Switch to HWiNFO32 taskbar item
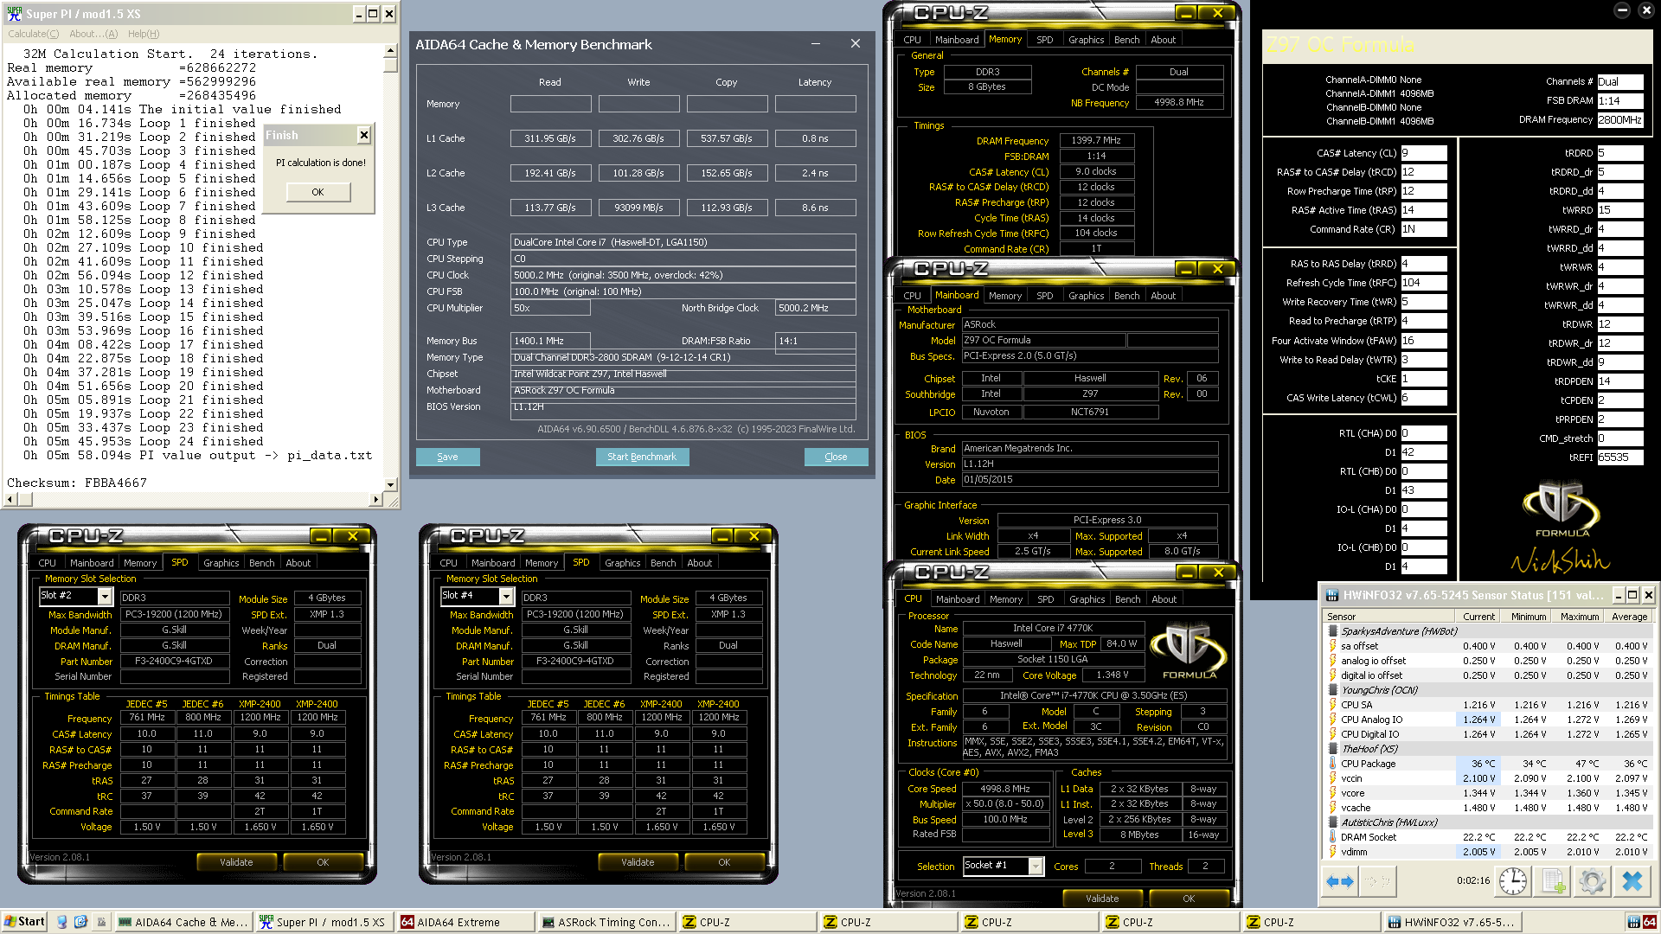Screen dimensions: 1661x934 (1453, 922)
